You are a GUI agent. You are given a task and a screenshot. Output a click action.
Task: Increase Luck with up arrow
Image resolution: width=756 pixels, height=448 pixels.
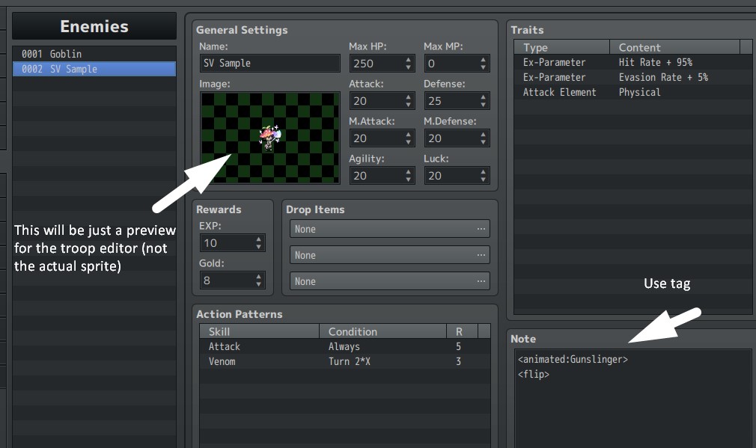483,172
